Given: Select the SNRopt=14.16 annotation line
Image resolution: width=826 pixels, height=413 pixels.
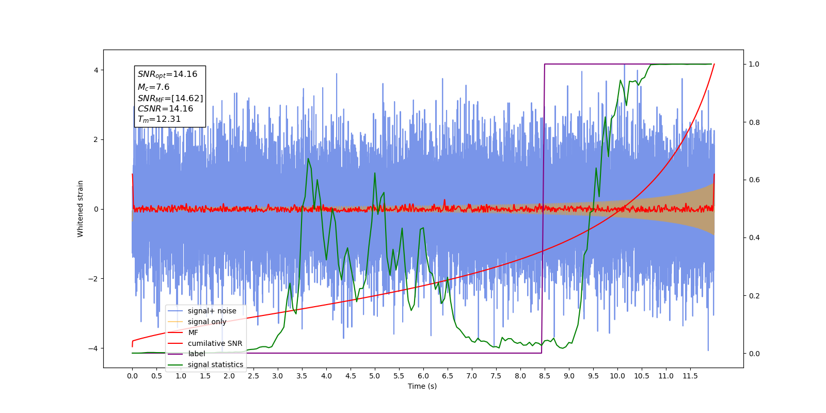Looking at the screenshot, I should click(167, 74).
